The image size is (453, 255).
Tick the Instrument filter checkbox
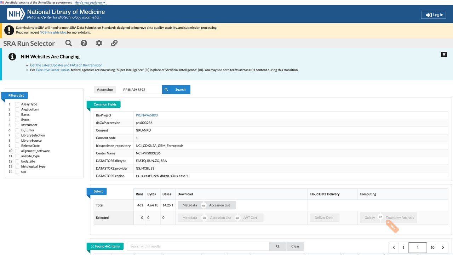(x=17, y=125)
